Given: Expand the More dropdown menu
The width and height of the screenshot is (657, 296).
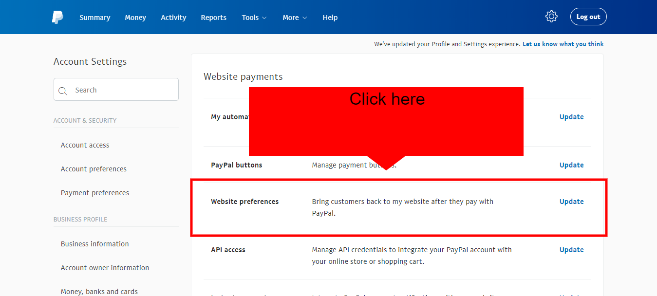Looking at the screenshot, I should tap(295, 18).
